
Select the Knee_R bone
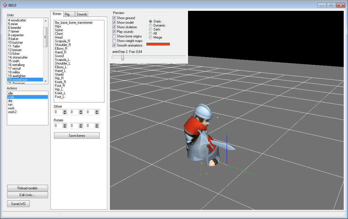click(x=79, y=82)
